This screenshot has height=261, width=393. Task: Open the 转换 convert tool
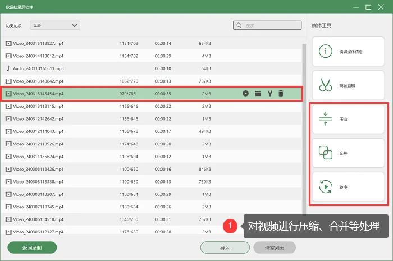coord(348,187)
